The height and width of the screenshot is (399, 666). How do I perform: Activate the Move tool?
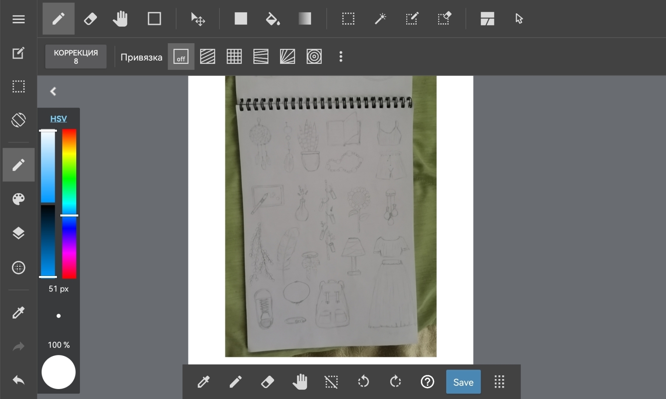(198, 19)
